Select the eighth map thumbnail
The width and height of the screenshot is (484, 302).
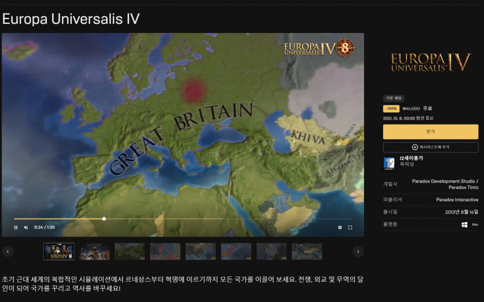click(x=307, y=252)
